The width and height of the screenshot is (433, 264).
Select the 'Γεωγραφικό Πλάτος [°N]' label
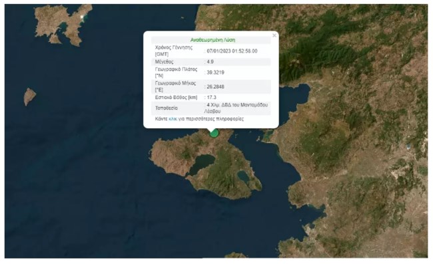176,72
